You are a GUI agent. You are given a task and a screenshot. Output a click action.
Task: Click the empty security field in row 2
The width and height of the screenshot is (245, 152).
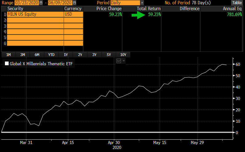[35, 20]
